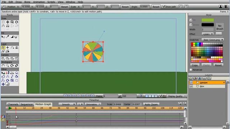This screenshot has width=230, height=129.
Task: Click the Flip Layer Horizontally icon in top bar
Action: 180,7
